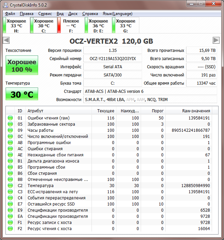Click the status circle for attribute F2
Screen dimensions: 224x240
click(10, 228)
